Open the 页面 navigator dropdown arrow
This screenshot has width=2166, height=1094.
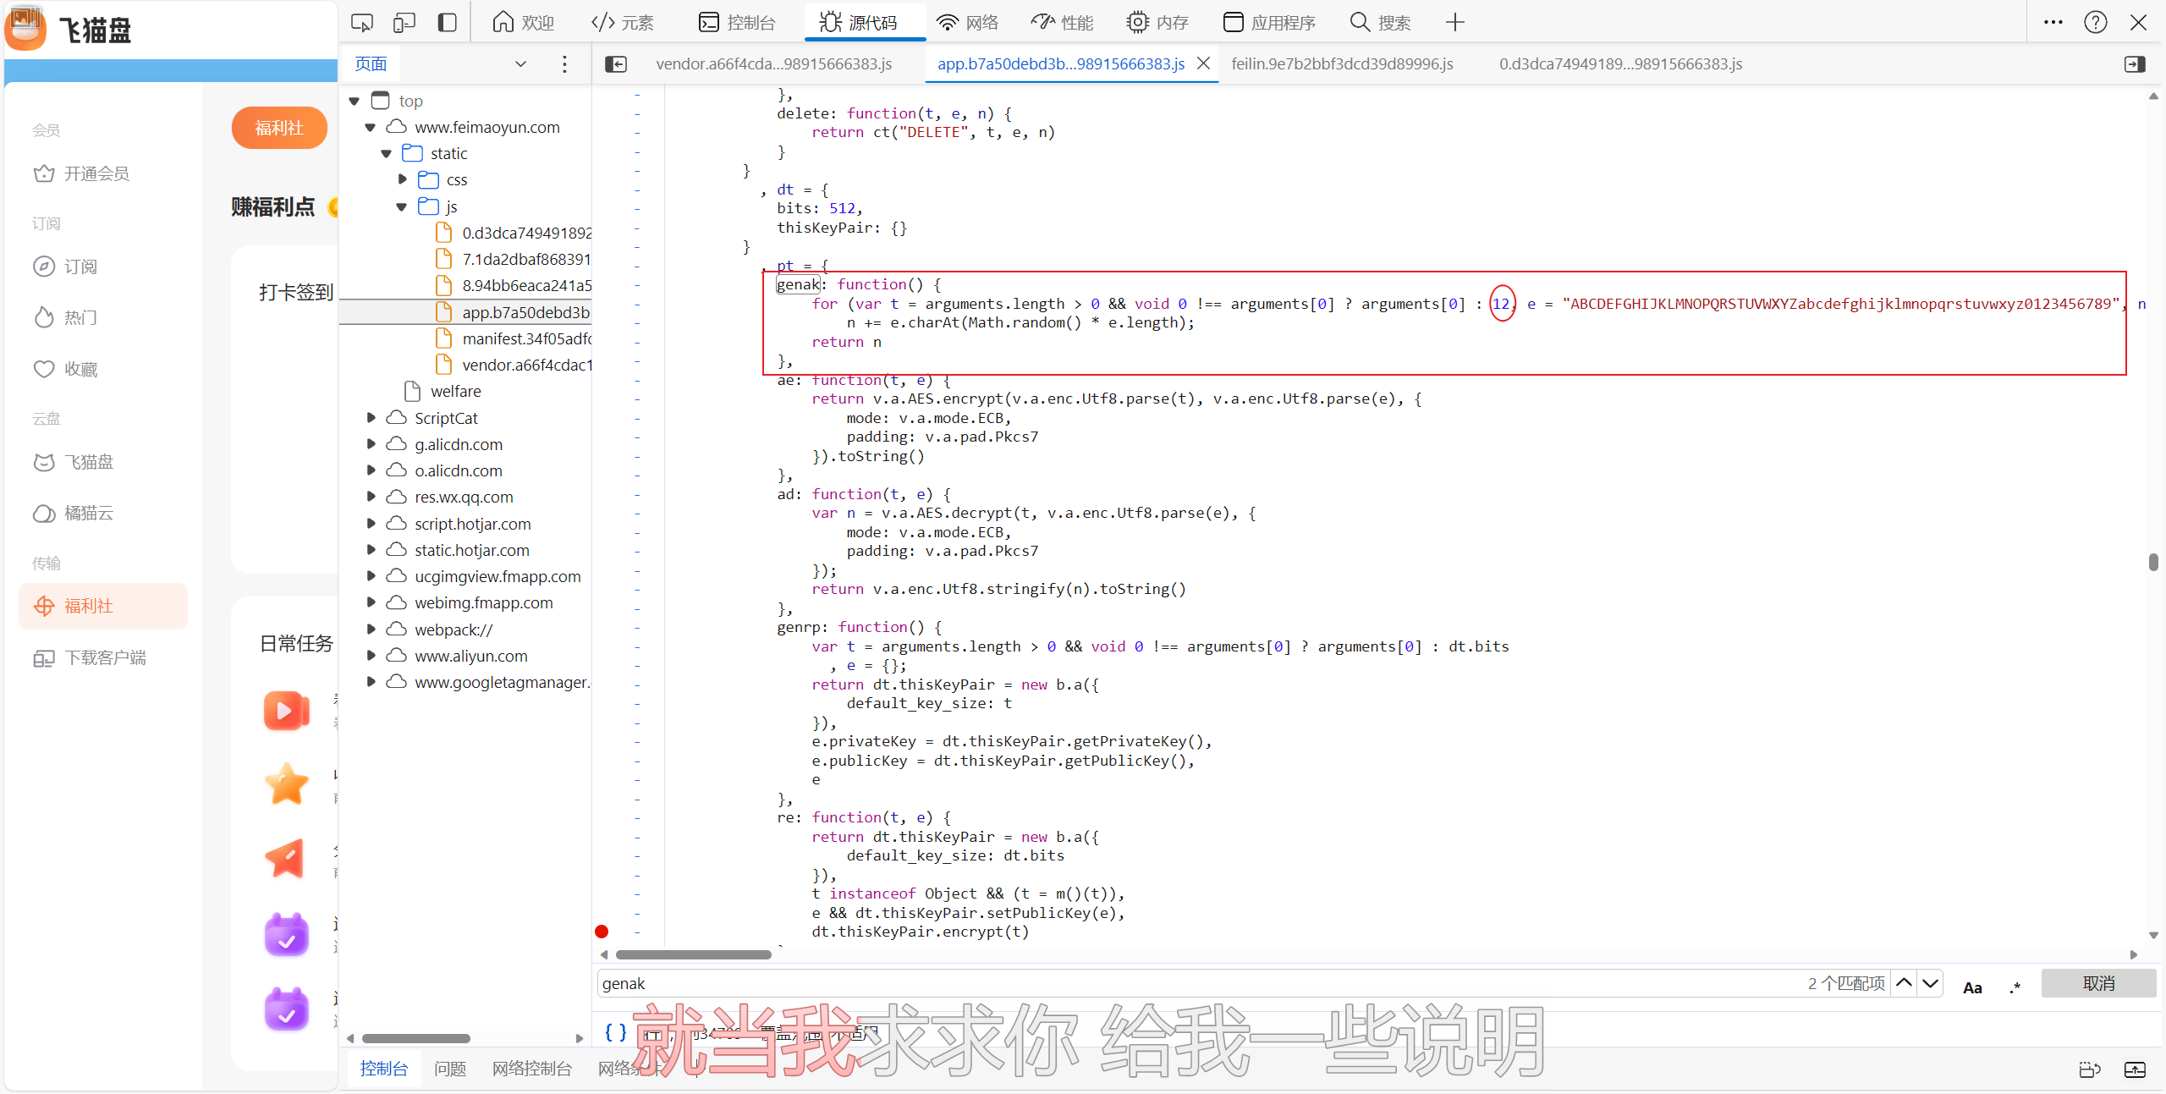click(x=520, y=64)
